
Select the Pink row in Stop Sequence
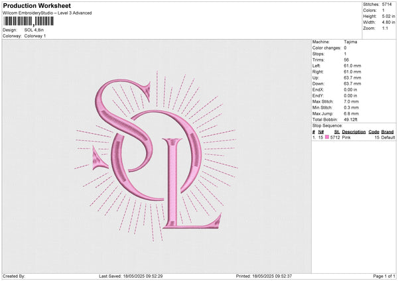pos(352,137)
